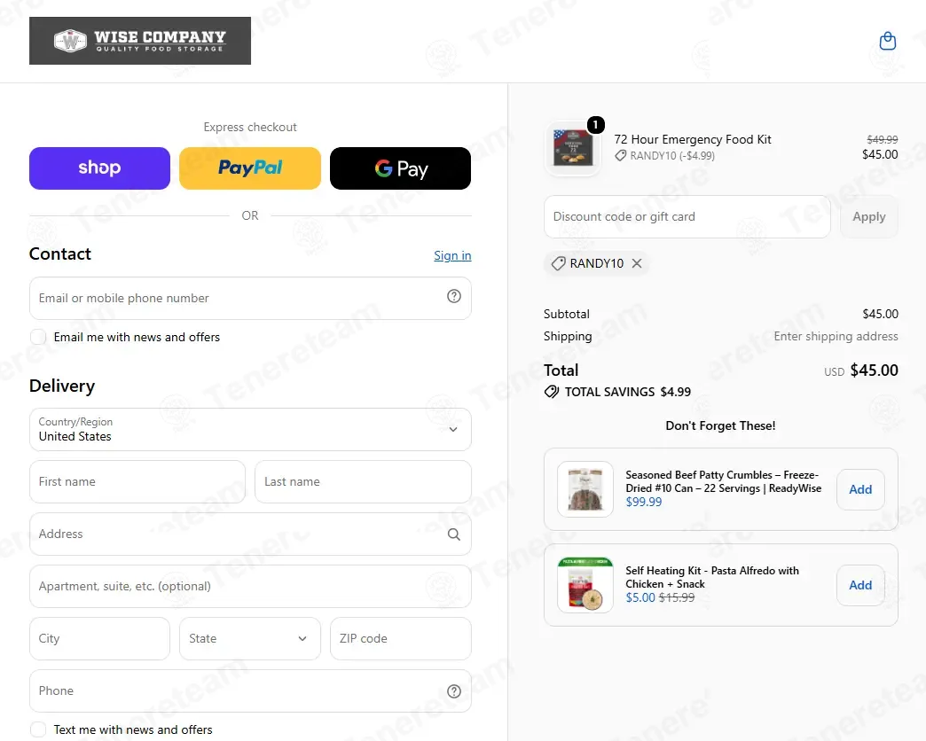Follow the Sign in link
The width and height of the screenshot is (926, 741).
coord(452,255)
